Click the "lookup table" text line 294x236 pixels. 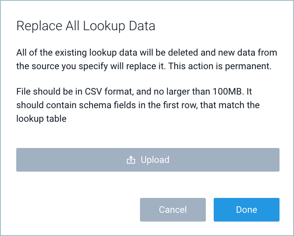[41, 119]
